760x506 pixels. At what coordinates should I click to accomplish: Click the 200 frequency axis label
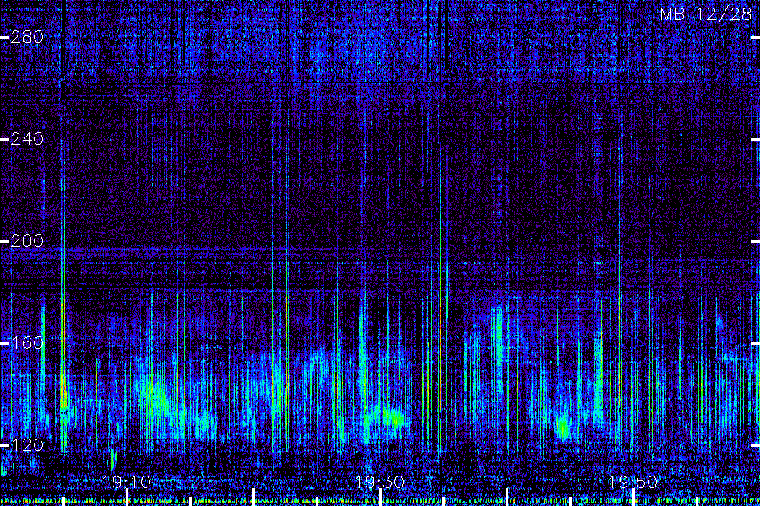click(x=27, y=241)
